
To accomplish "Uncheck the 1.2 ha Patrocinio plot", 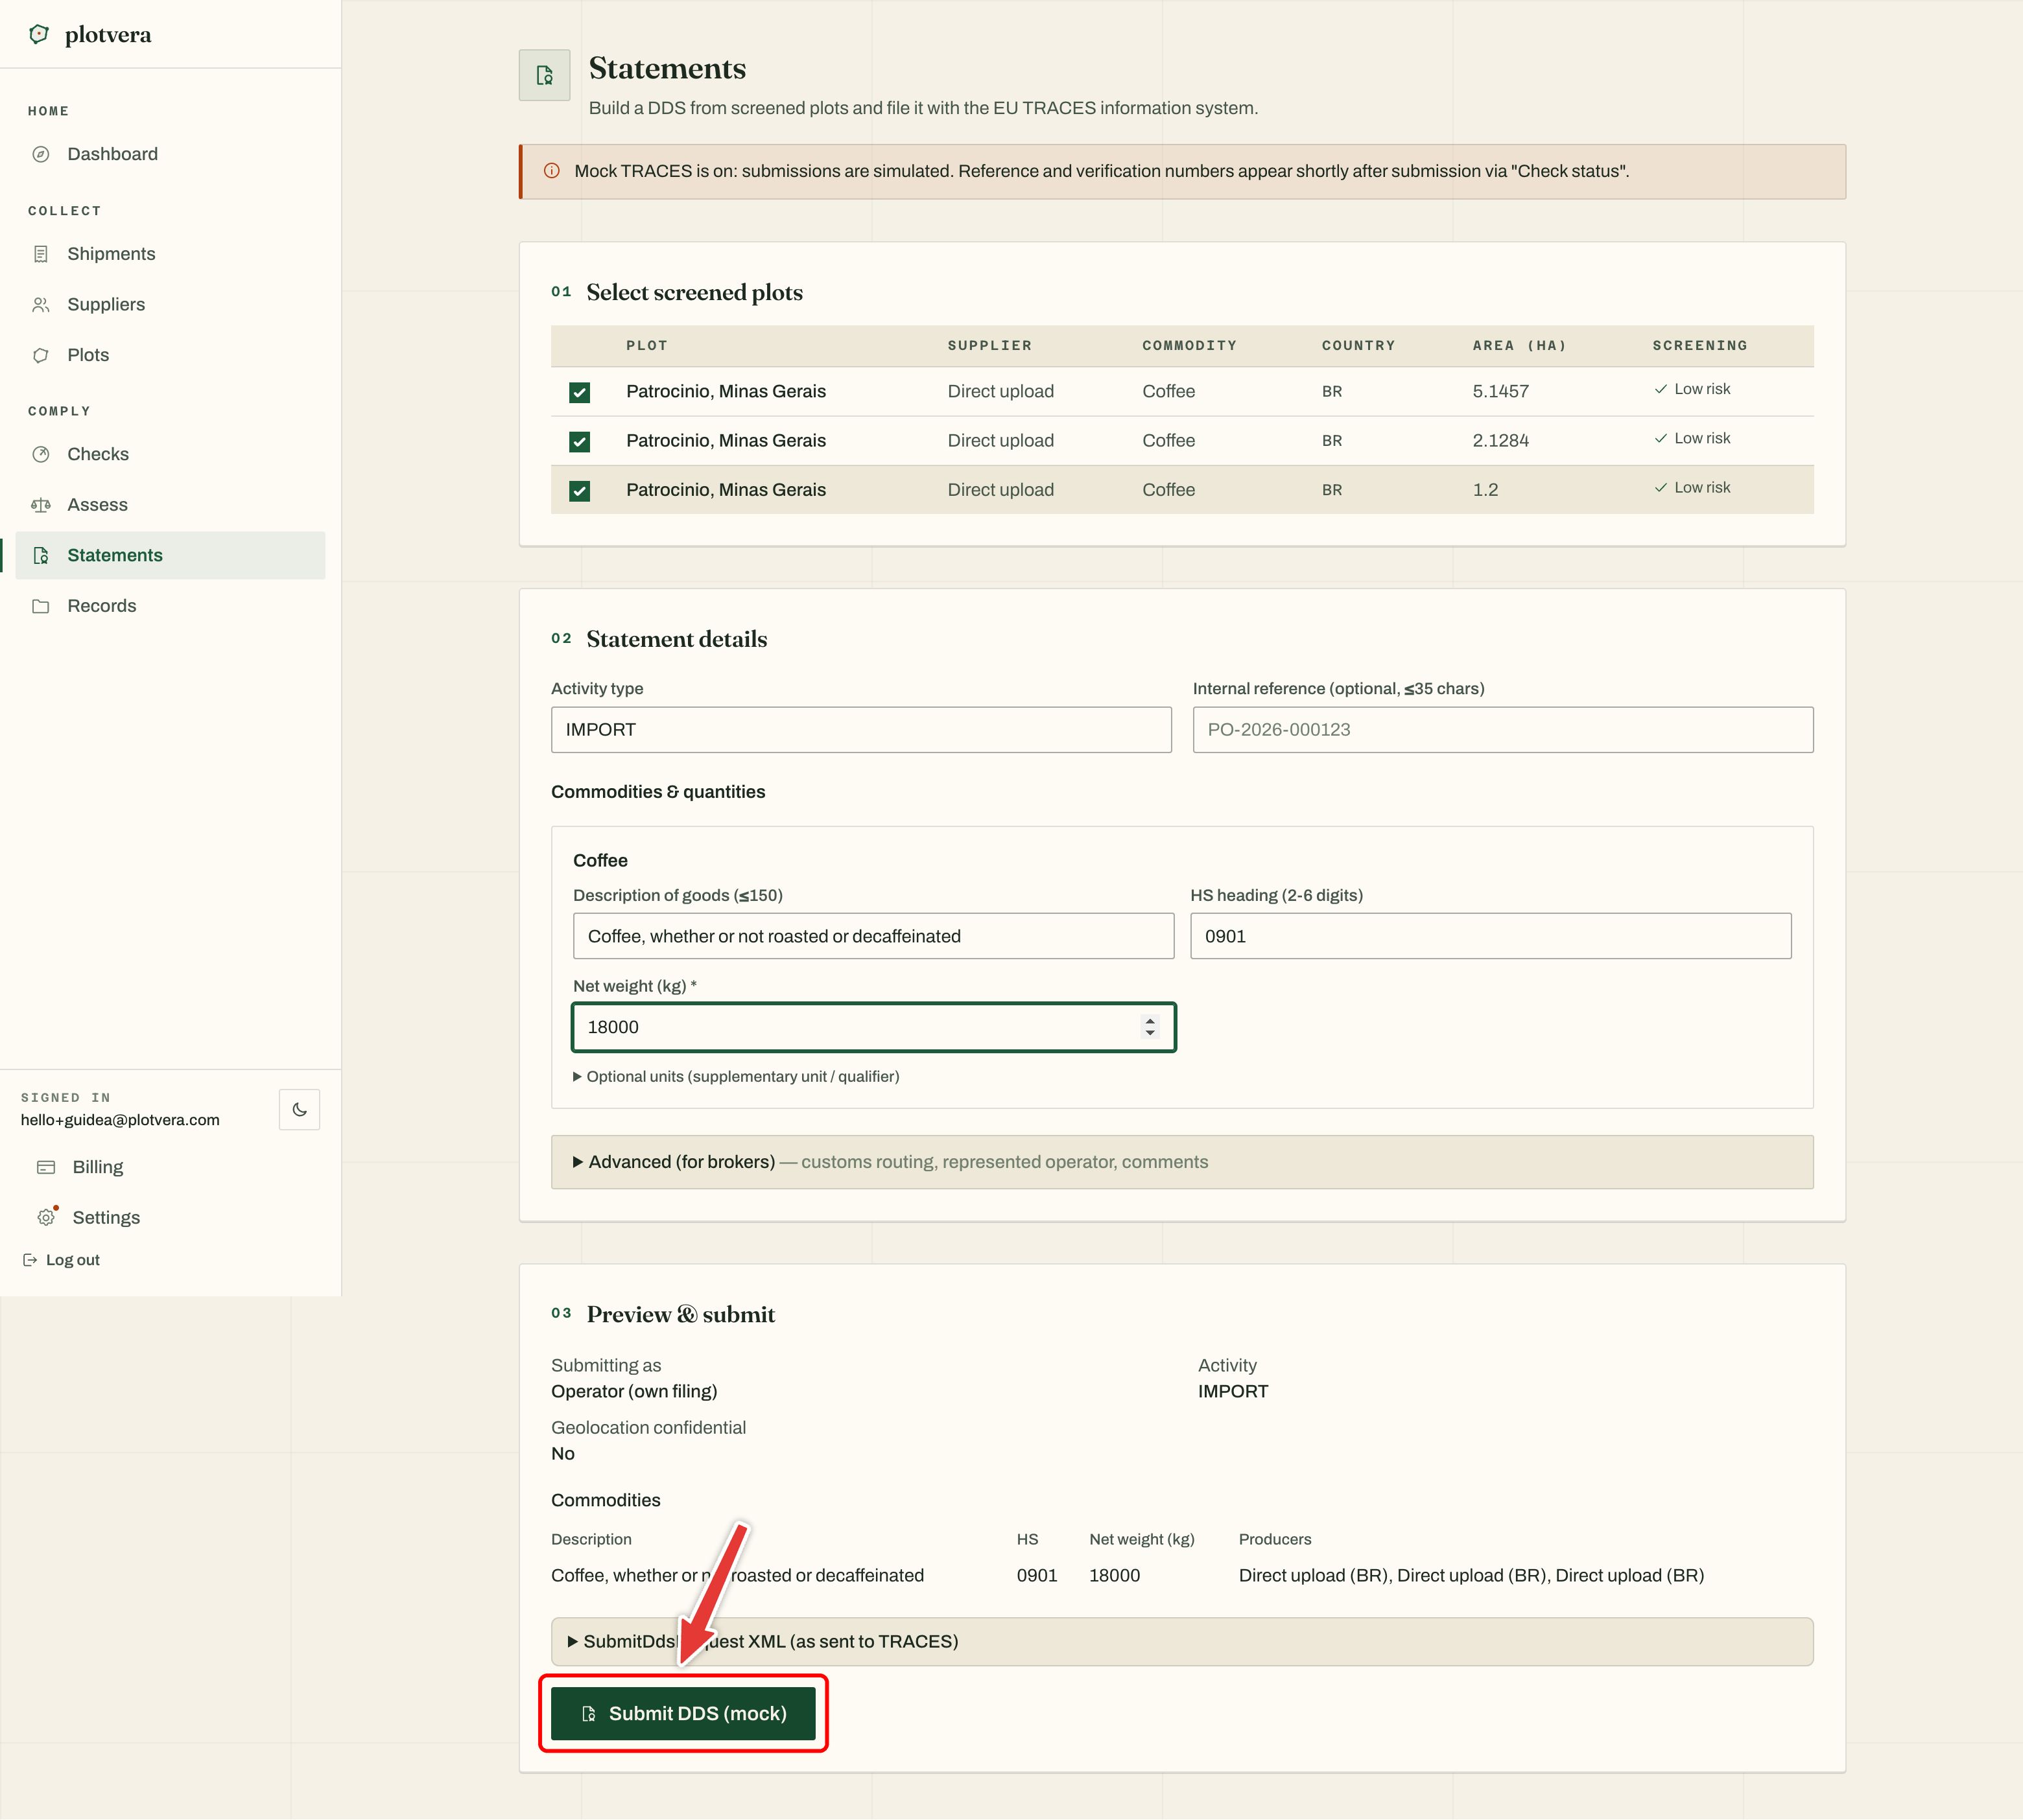I will tap(579, 490).
